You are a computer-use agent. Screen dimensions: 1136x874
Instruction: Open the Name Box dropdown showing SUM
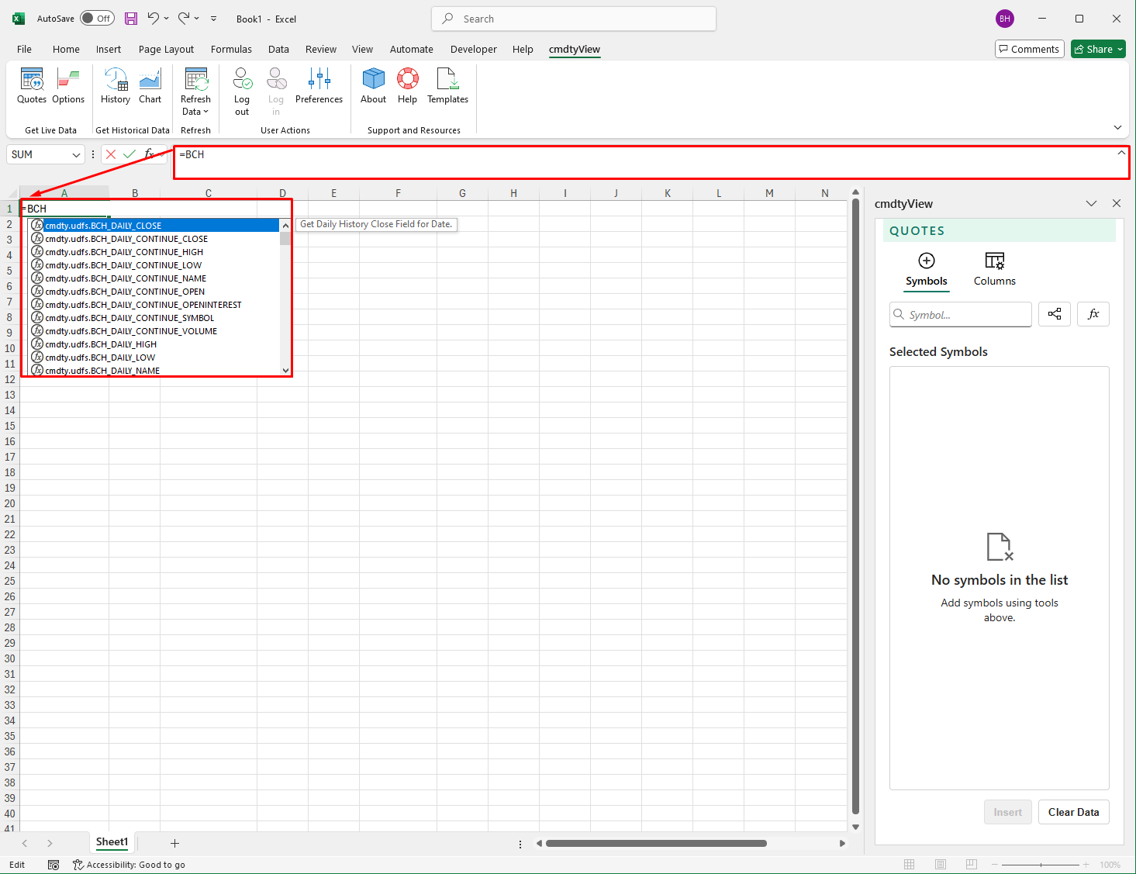[74, 154]
